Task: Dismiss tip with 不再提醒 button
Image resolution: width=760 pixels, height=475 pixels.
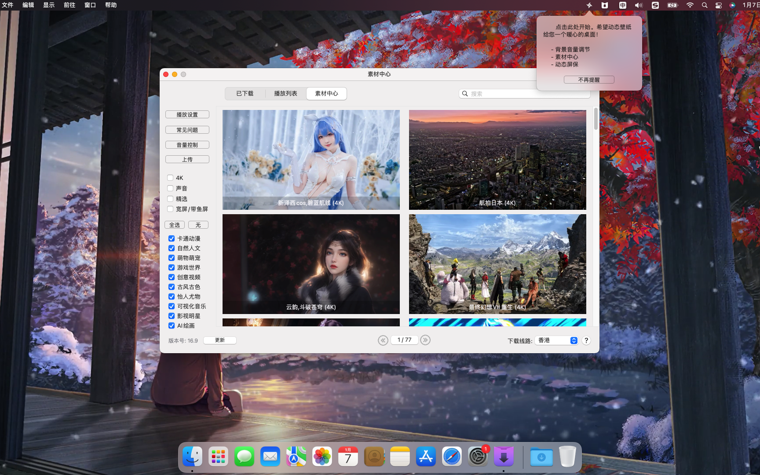Action: point(588,80)
